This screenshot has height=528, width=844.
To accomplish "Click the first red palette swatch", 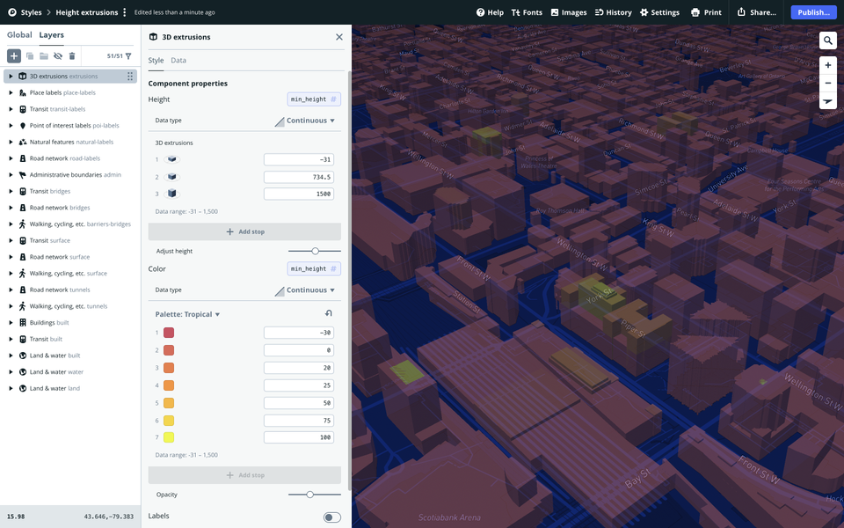I will (169, 333).
